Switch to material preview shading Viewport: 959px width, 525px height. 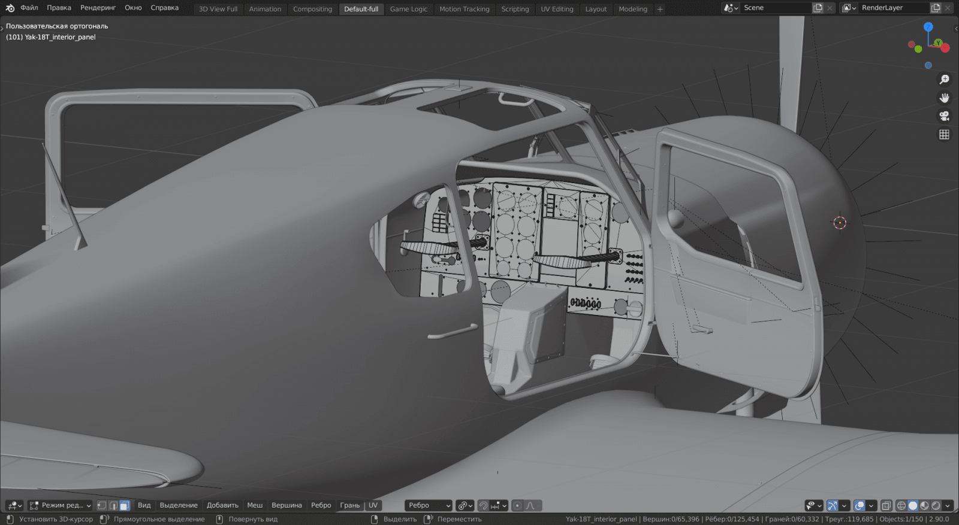point(924,506)
